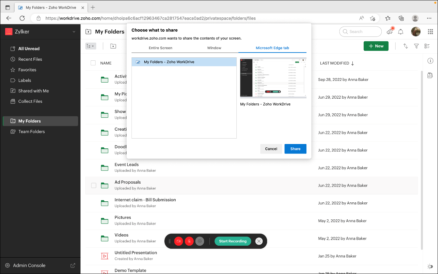Viewport: 438px width, 274px height.
Task: Click the Untitled Presentation file icon
Action: [x=105, y=256]
